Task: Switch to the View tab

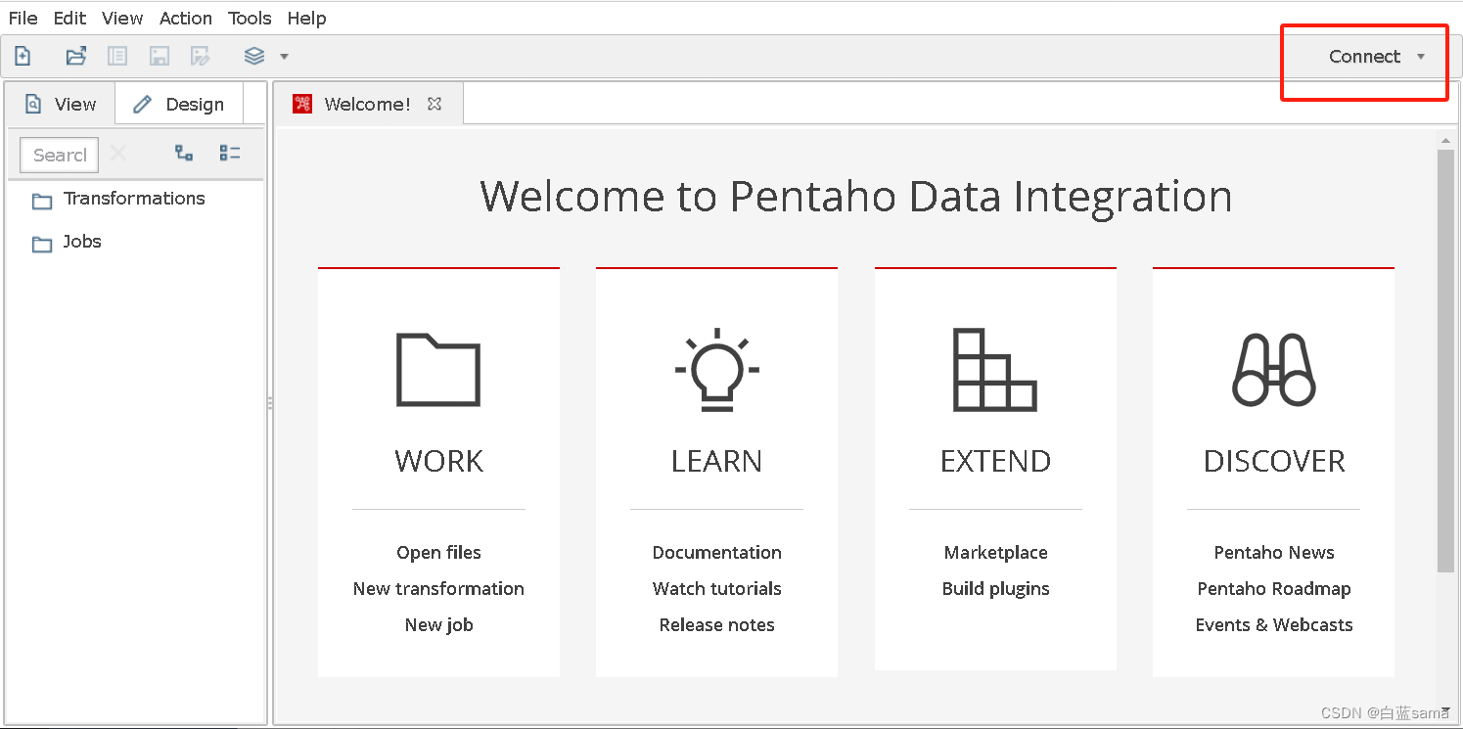Action: (x=61, y=104)
